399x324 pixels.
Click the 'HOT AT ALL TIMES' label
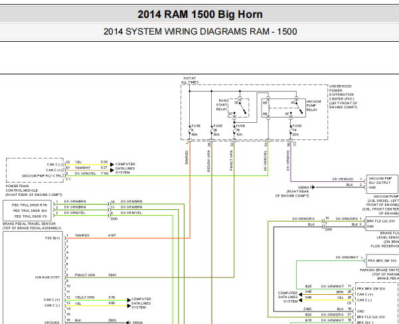pyautogui.click(x=190, y=80)
